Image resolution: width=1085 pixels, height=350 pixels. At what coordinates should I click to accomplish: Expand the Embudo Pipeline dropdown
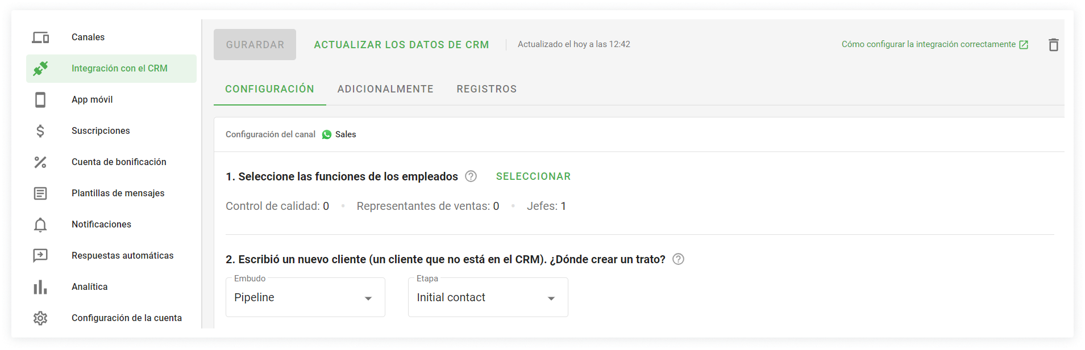pyautogui.click(x=305, y=298)
